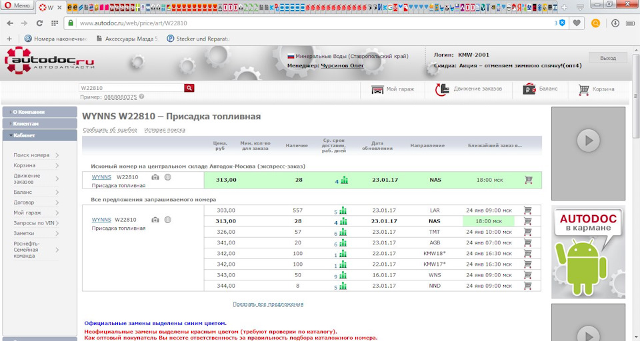Play the top right video ad
The height and width of the screenshot is (341, 640).
click(x=588, y=141)
